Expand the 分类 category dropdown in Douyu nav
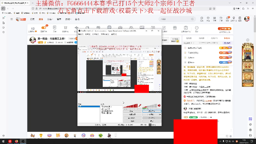Screen dimensions: 256x144 [x=50, y=19]
